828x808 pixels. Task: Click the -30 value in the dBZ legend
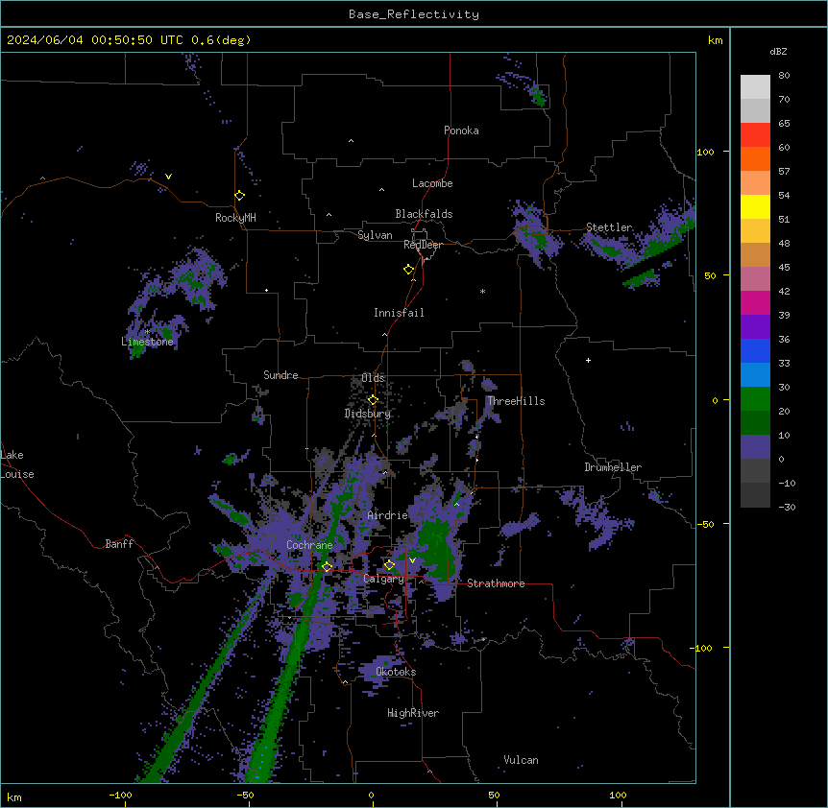(x=787, y=508)
